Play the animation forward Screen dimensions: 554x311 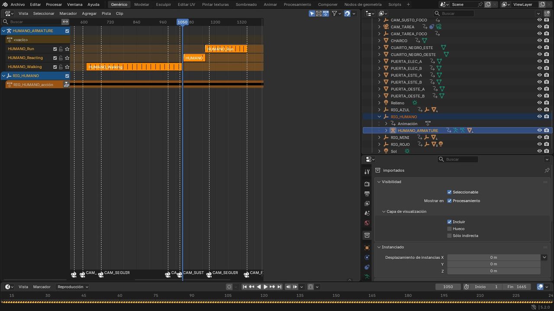[266, 287]
